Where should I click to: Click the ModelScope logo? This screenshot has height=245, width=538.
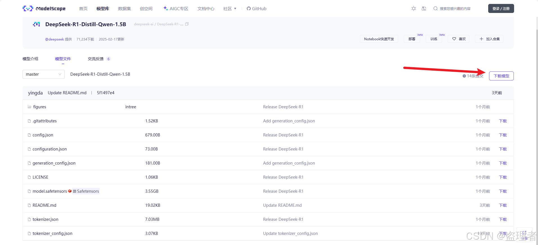point(44,8)
